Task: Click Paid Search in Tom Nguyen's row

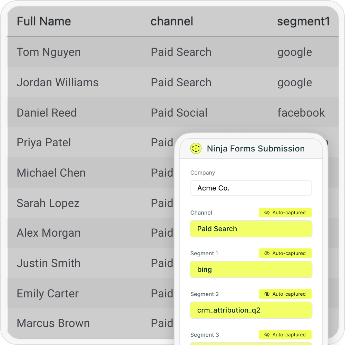Action: point(181,52)
